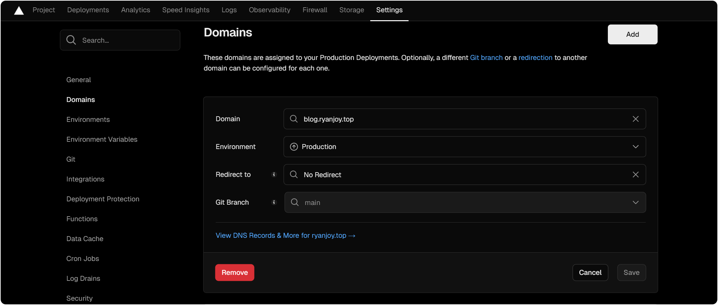This screenshot has height=305, width=718.
Task: Cancel the domain edit
Action: (x=590, y=273)
